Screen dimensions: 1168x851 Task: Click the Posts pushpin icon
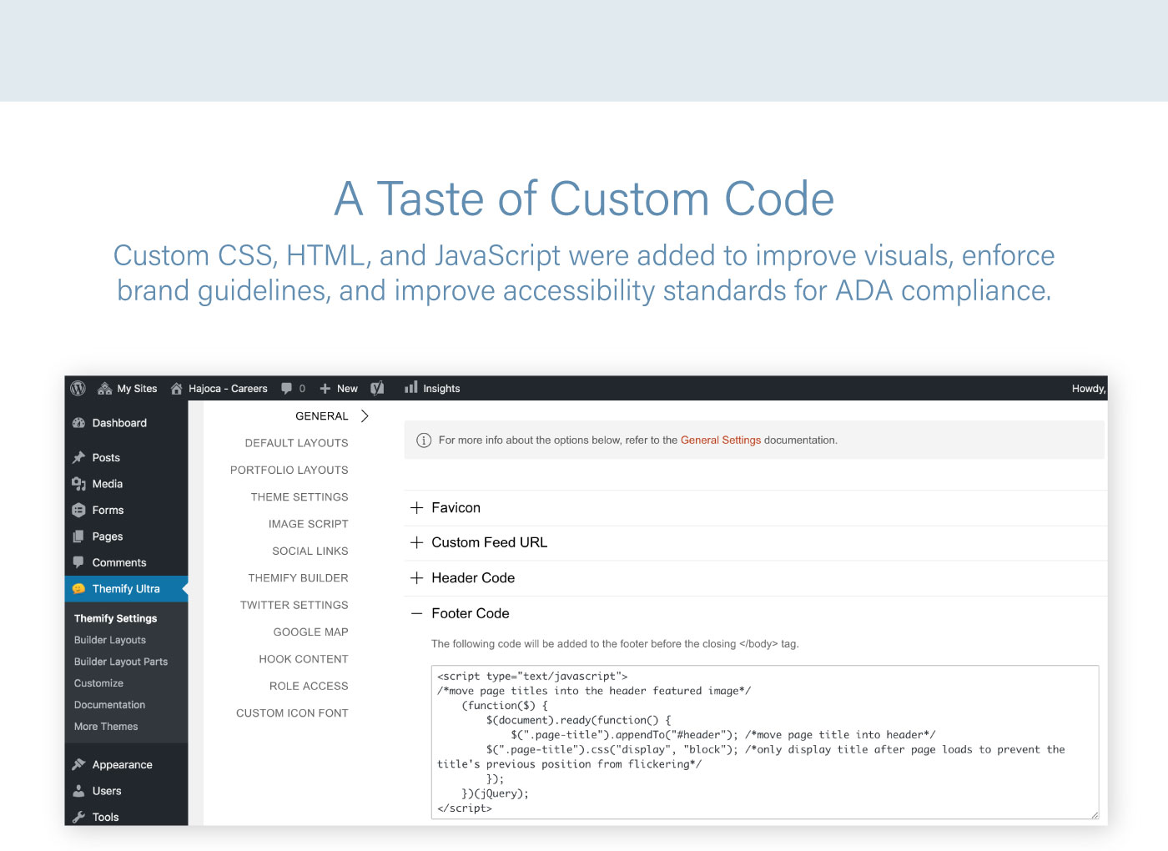(x=79, y=457)
